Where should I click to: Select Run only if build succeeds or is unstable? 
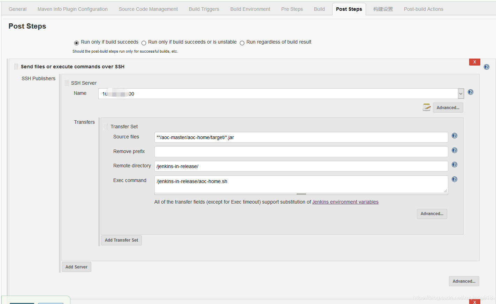pyautogui.click(x=144, y=43)
